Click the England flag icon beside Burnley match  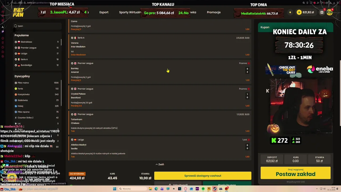click(75, 63)
